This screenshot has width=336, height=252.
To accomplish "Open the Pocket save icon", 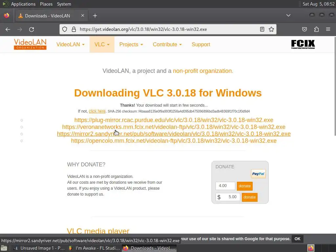I will pyautogui.click(x=304, y=29).
